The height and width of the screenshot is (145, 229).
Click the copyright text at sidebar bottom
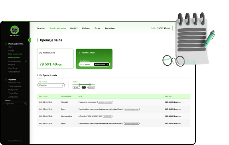tap(15, 141)
